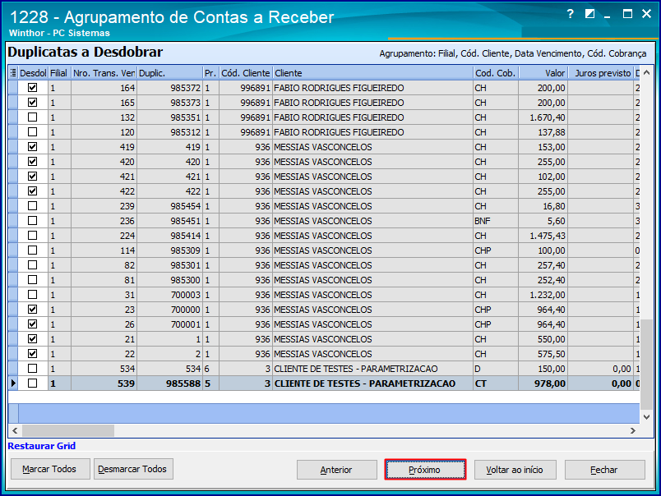The width and height of the screenshot is (661, 496).
Task: Uncheck the checkbox for transaction 419
Action: point(32,146)
